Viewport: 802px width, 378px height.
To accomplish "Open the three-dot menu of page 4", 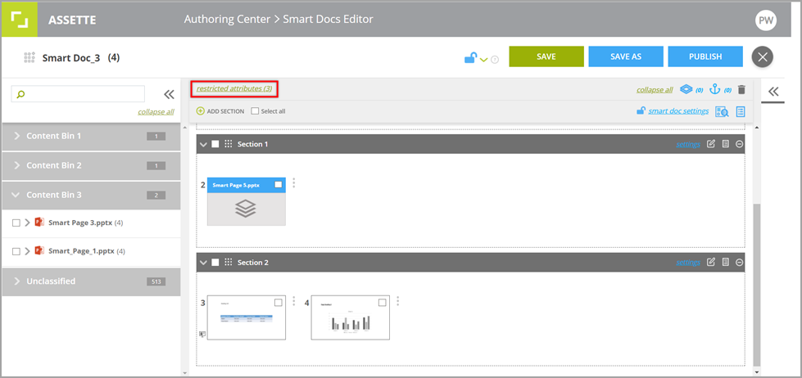I will (x=397, y=301).
